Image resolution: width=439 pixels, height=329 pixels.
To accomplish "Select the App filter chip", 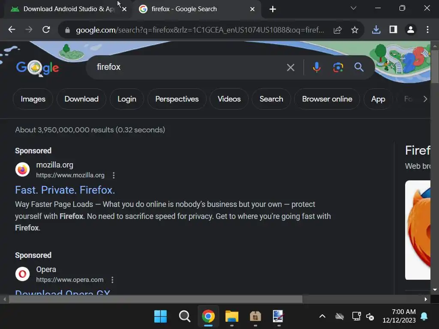I will 378,99.
